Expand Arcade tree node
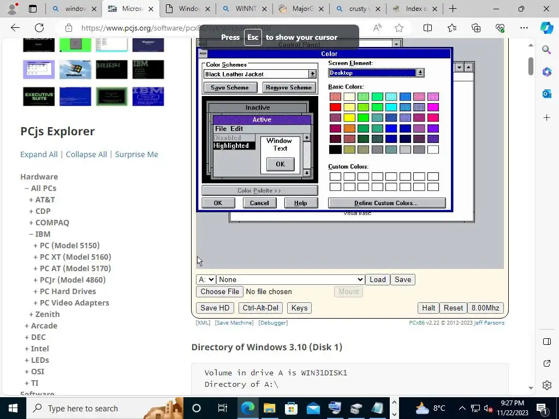 pyautogui.click(x=27, y=326)
